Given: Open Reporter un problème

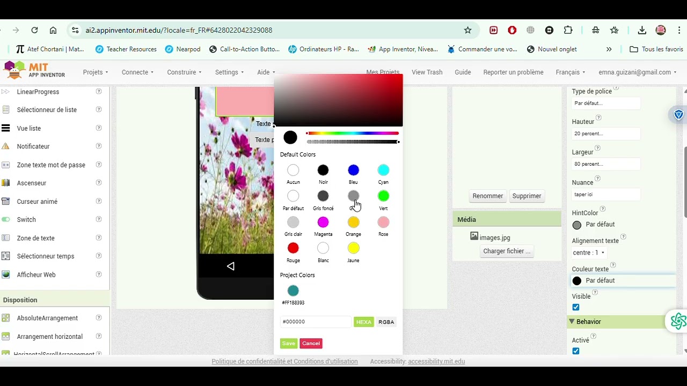Looking at the screenshot, I should click(513, 72).
